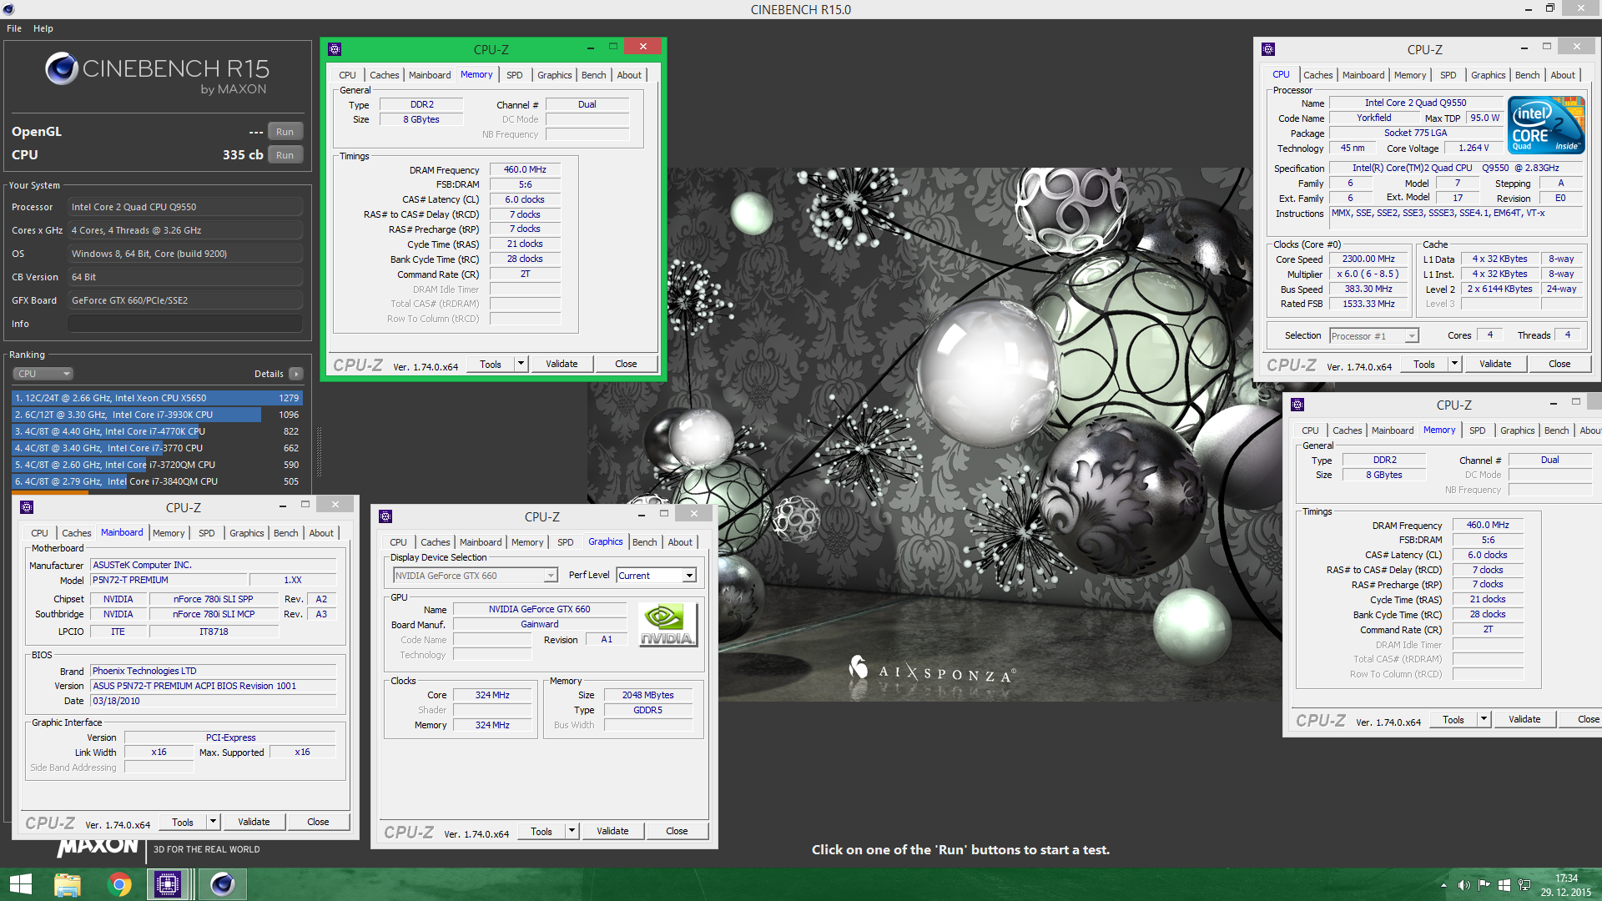Click Validate in green Memory window

click(562, 364)
